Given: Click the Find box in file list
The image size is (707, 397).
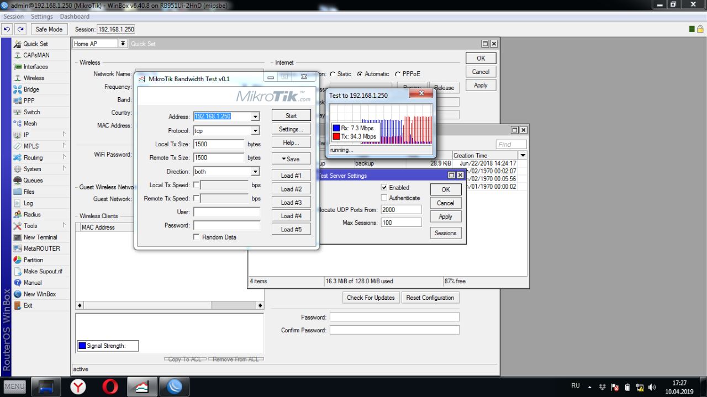Looking at the screenshot, I should tap(511, 145).
